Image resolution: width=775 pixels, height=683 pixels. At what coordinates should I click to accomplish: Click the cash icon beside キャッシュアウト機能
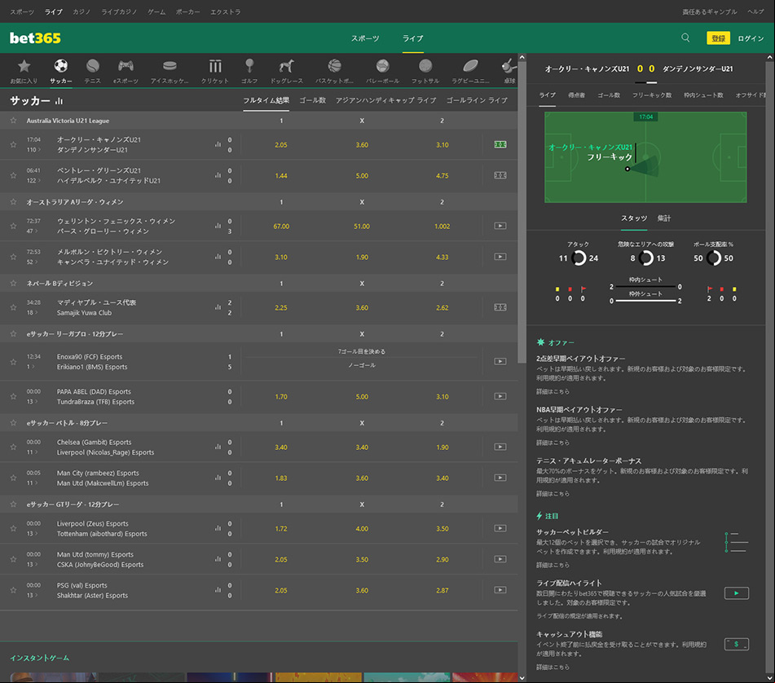pos(737,644)
